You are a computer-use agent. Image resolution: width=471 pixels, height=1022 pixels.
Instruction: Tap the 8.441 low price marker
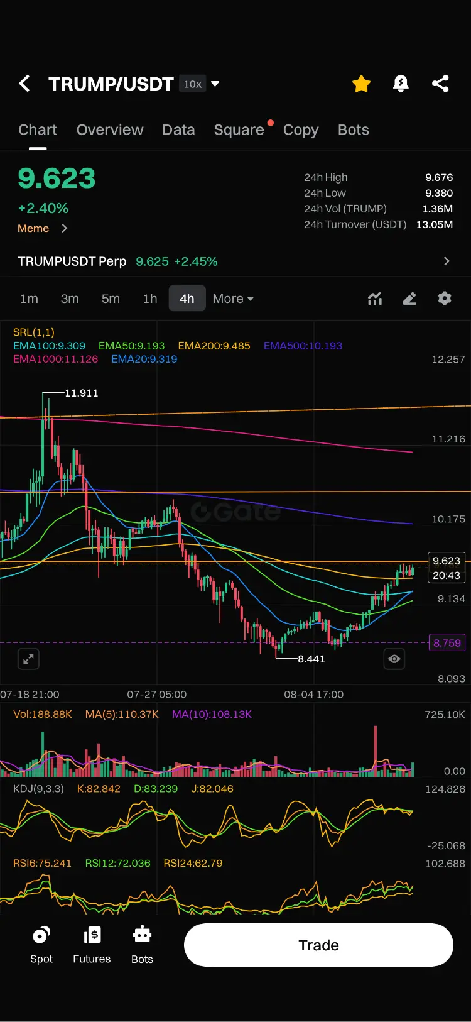click(x=311, y=659)
